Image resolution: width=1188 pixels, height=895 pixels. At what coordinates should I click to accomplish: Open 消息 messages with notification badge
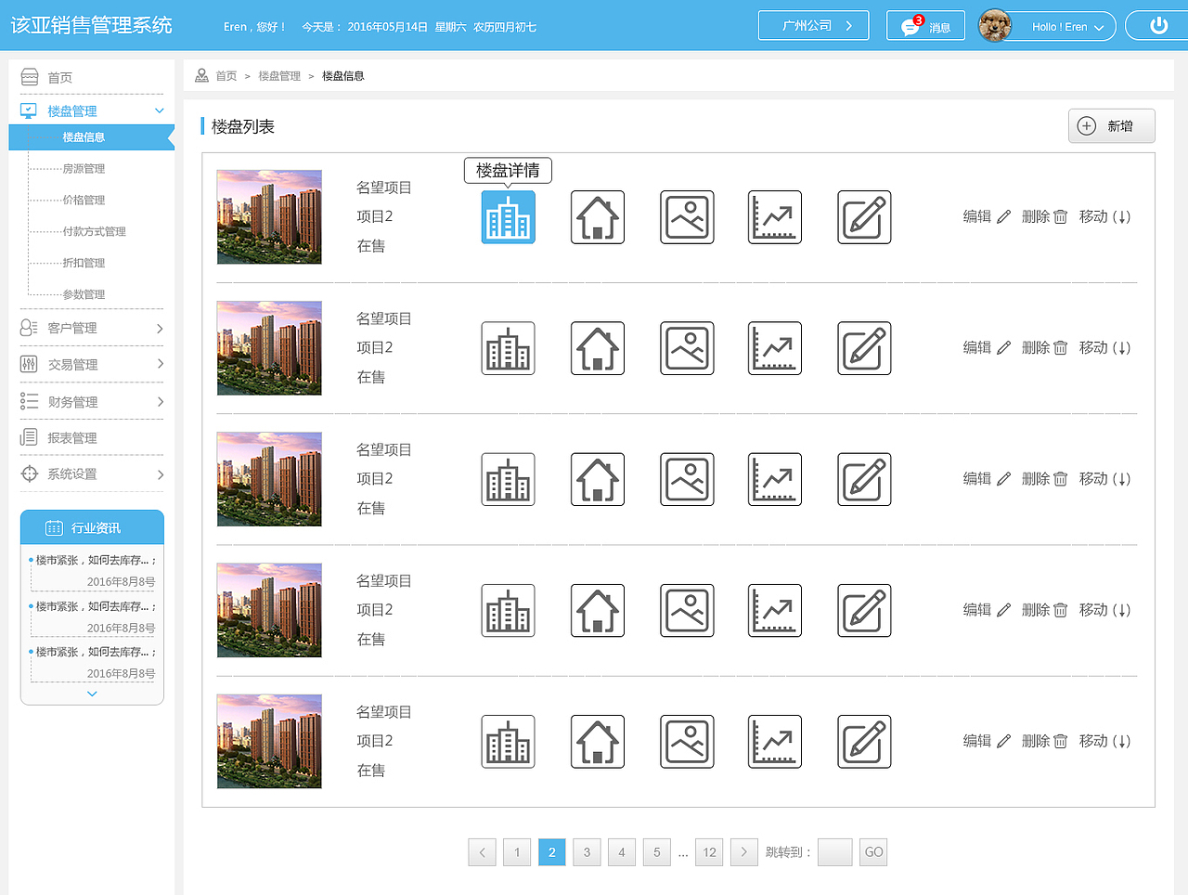[925, 26]
